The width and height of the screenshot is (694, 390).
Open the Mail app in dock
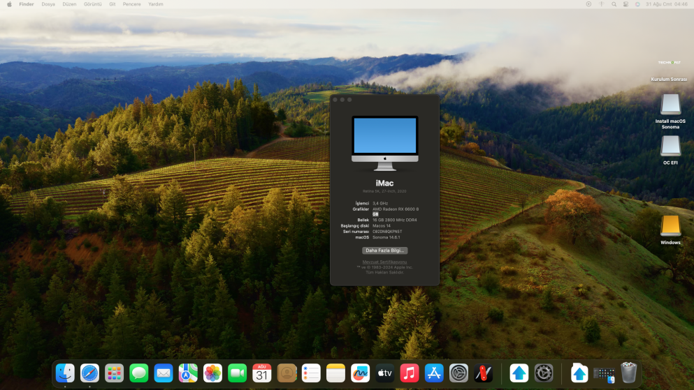(x=164, y=373)
